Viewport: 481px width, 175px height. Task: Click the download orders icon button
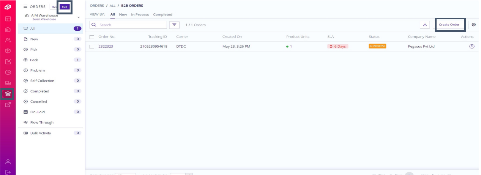click(424, 24)
